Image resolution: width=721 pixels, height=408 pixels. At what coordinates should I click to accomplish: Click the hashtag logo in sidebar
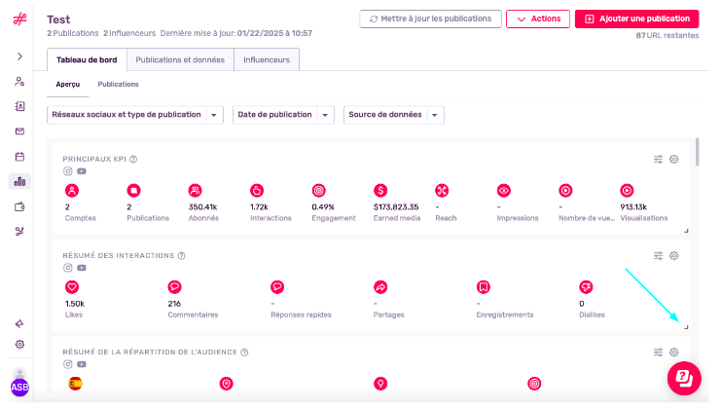(19, 19)
